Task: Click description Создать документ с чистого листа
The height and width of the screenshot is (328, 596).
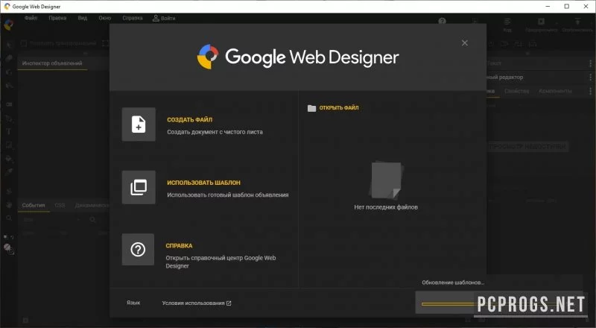Action: pos(215,132)
